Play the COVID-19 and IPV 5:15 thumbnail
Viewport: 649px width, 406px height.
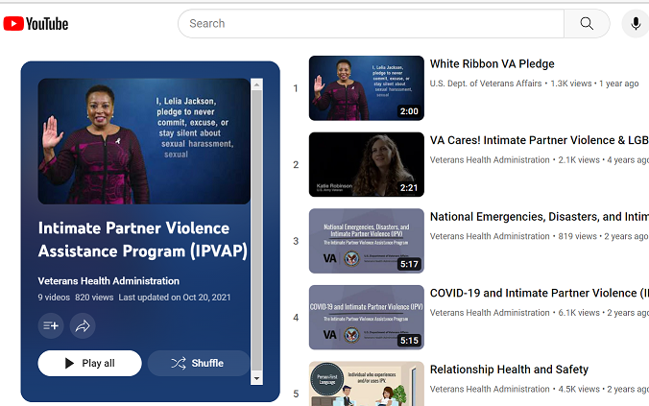(367, 318)
